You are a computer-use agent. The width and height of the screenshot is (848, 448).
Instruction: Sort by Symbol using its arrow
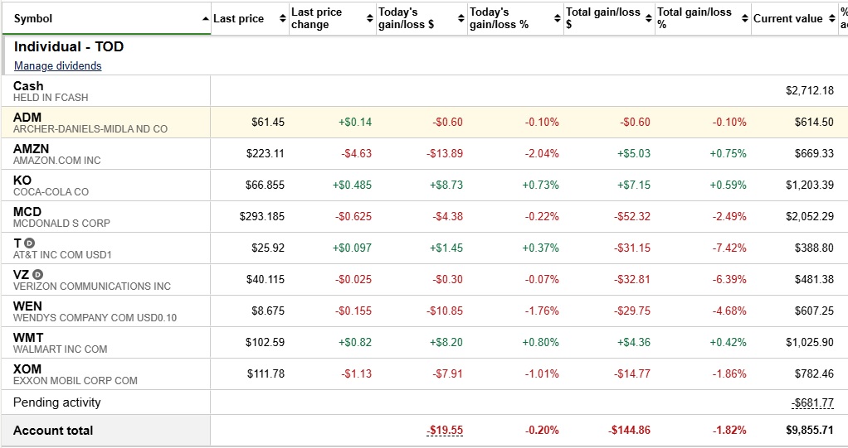click(x=206, y=18)
